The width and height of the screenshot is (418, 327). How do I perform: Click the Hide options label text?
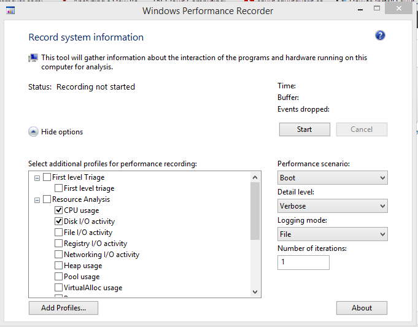[62, 132]
